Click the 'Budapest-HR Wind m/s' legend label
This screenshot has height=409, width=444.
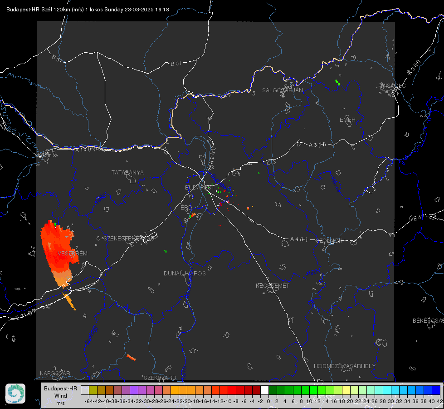pyautogui.click(x=60, y=395)
